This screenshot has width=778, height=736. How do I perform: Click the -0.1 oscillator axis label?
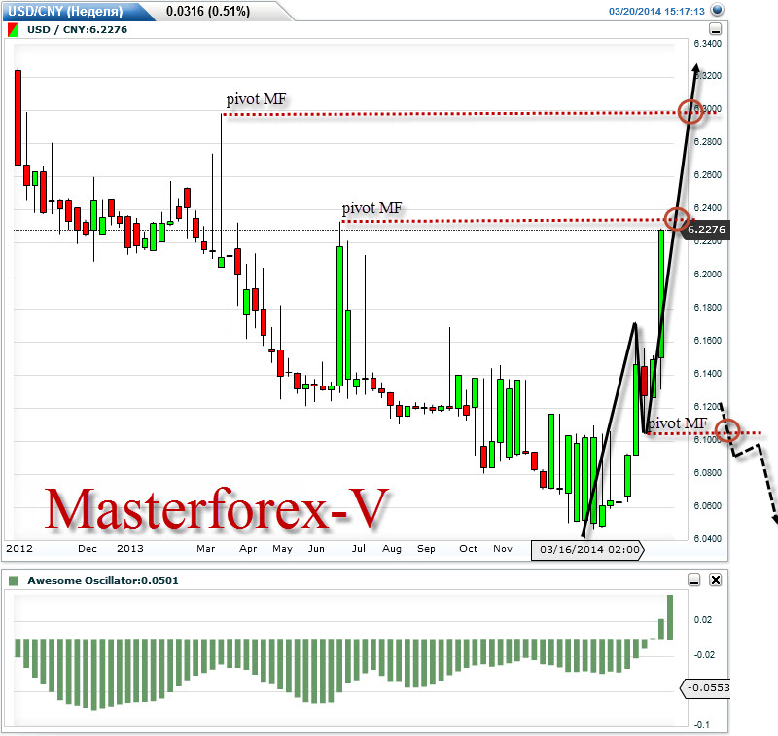point(701,725)
